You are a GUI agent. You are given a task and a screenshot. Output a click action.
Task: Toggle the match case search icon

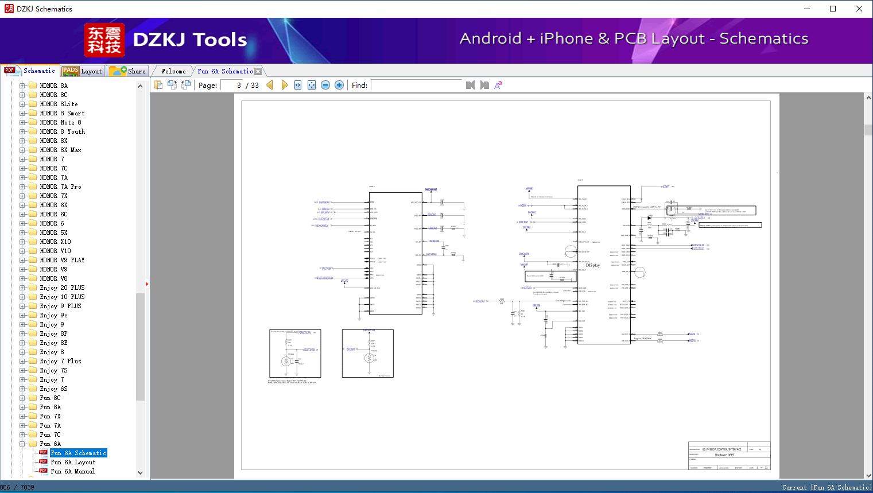pyautogui.click(x=498, y=85)
